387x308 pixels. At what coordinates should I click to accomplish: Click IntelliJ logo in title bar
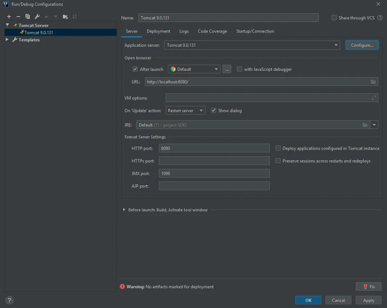click(x=6, y=4)
